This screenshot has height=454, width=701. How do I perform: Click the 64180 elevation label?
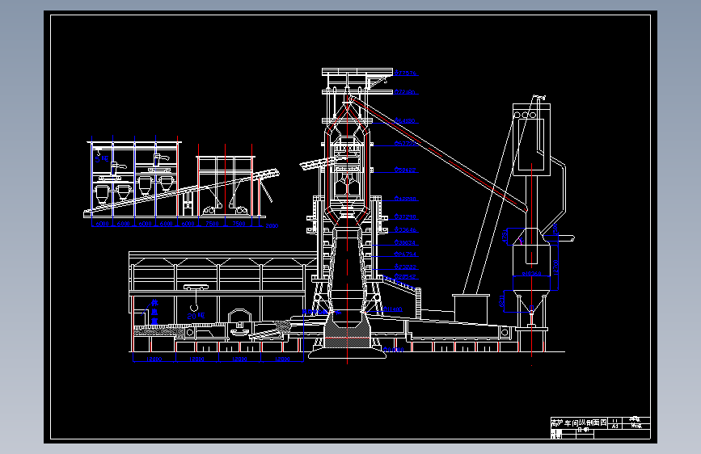(x=405, y=120)
